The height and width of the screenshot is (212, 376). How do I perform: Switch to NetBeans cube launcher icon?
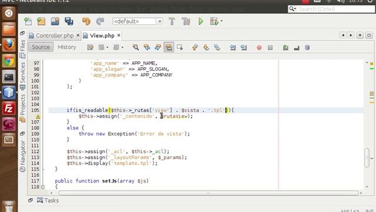click(x=9, y=92)
